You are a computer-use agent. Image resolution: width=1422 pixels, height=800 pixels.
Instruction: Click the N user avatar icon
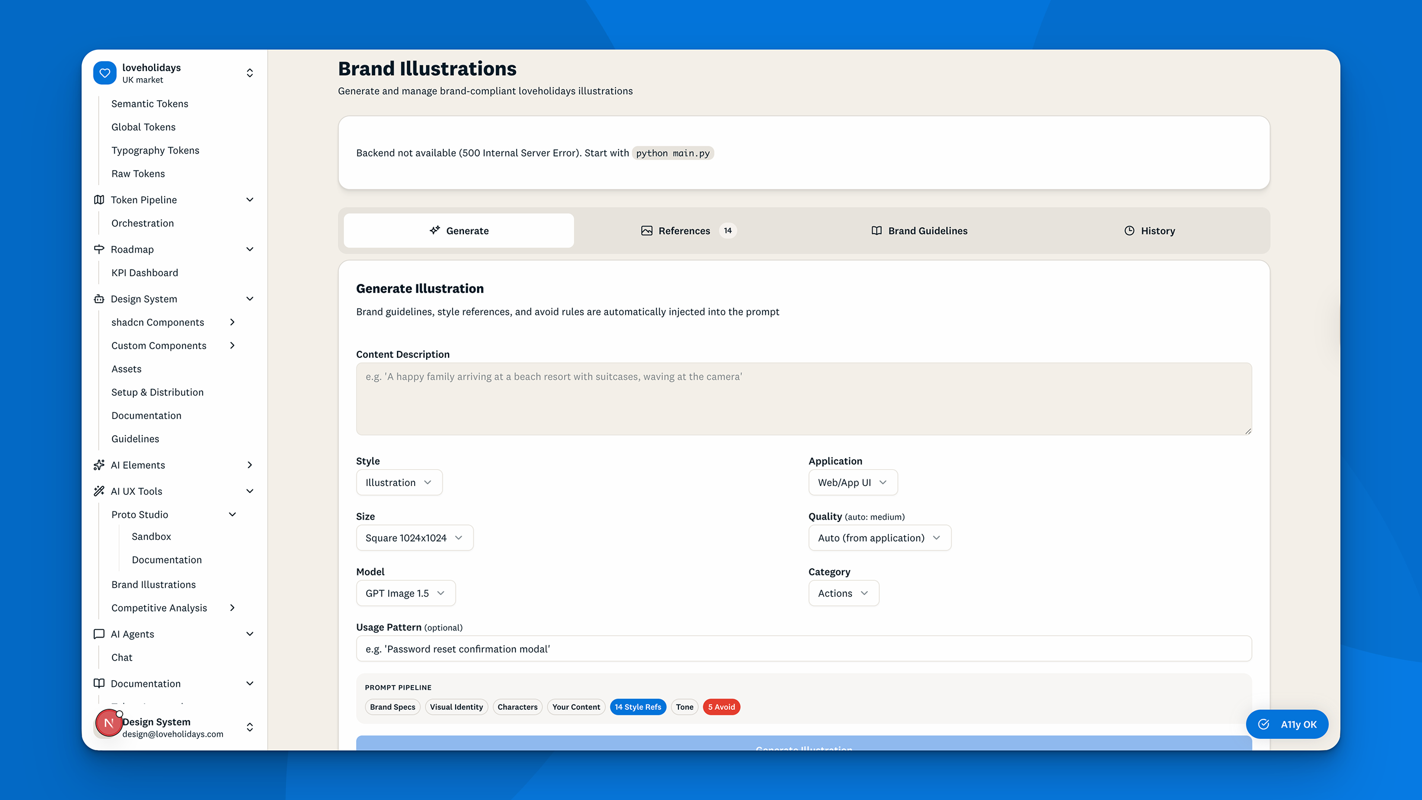point(108,724)
